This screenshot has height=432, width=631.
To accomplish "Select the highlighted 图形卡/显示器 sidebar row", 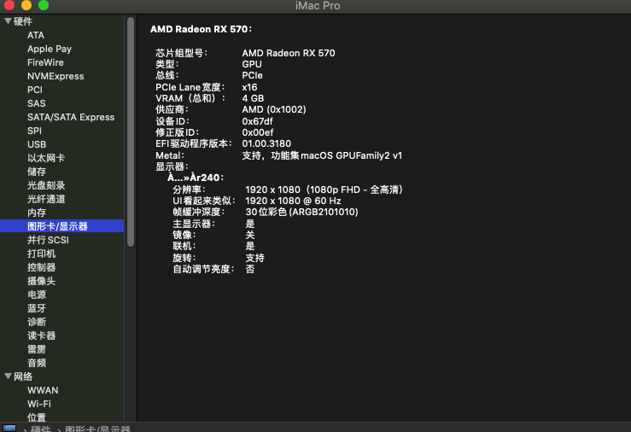I will pyautogui.click(x=62, y=226).
